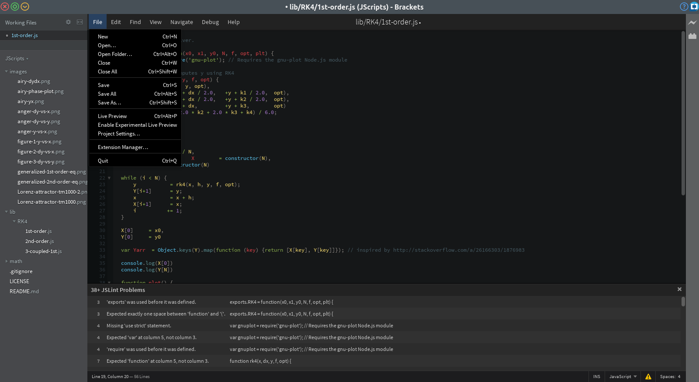Open LICENSE file
Viewport: 699px width, 382px height.
(x=19, y=281)
